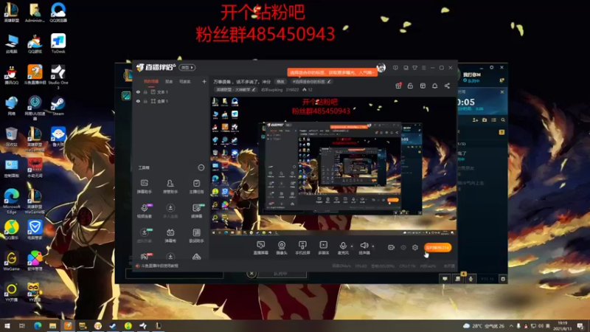This screenshot has height=332, width=590.
Task: Open the Steam desktop shortcut
Action: [x=58, y=106]
